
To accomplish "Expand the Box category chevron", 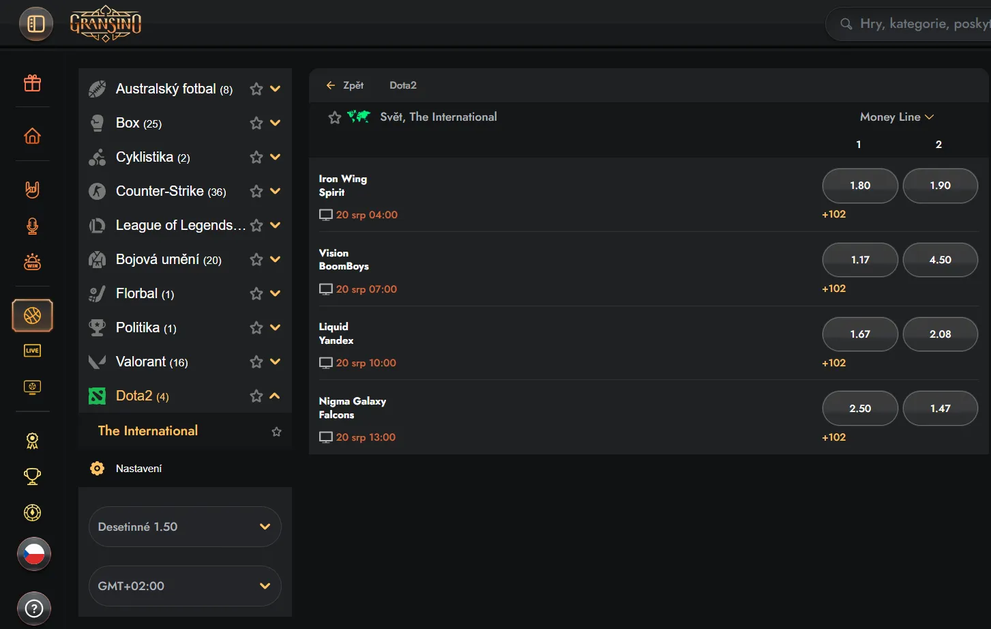I will tap(276, 123).
